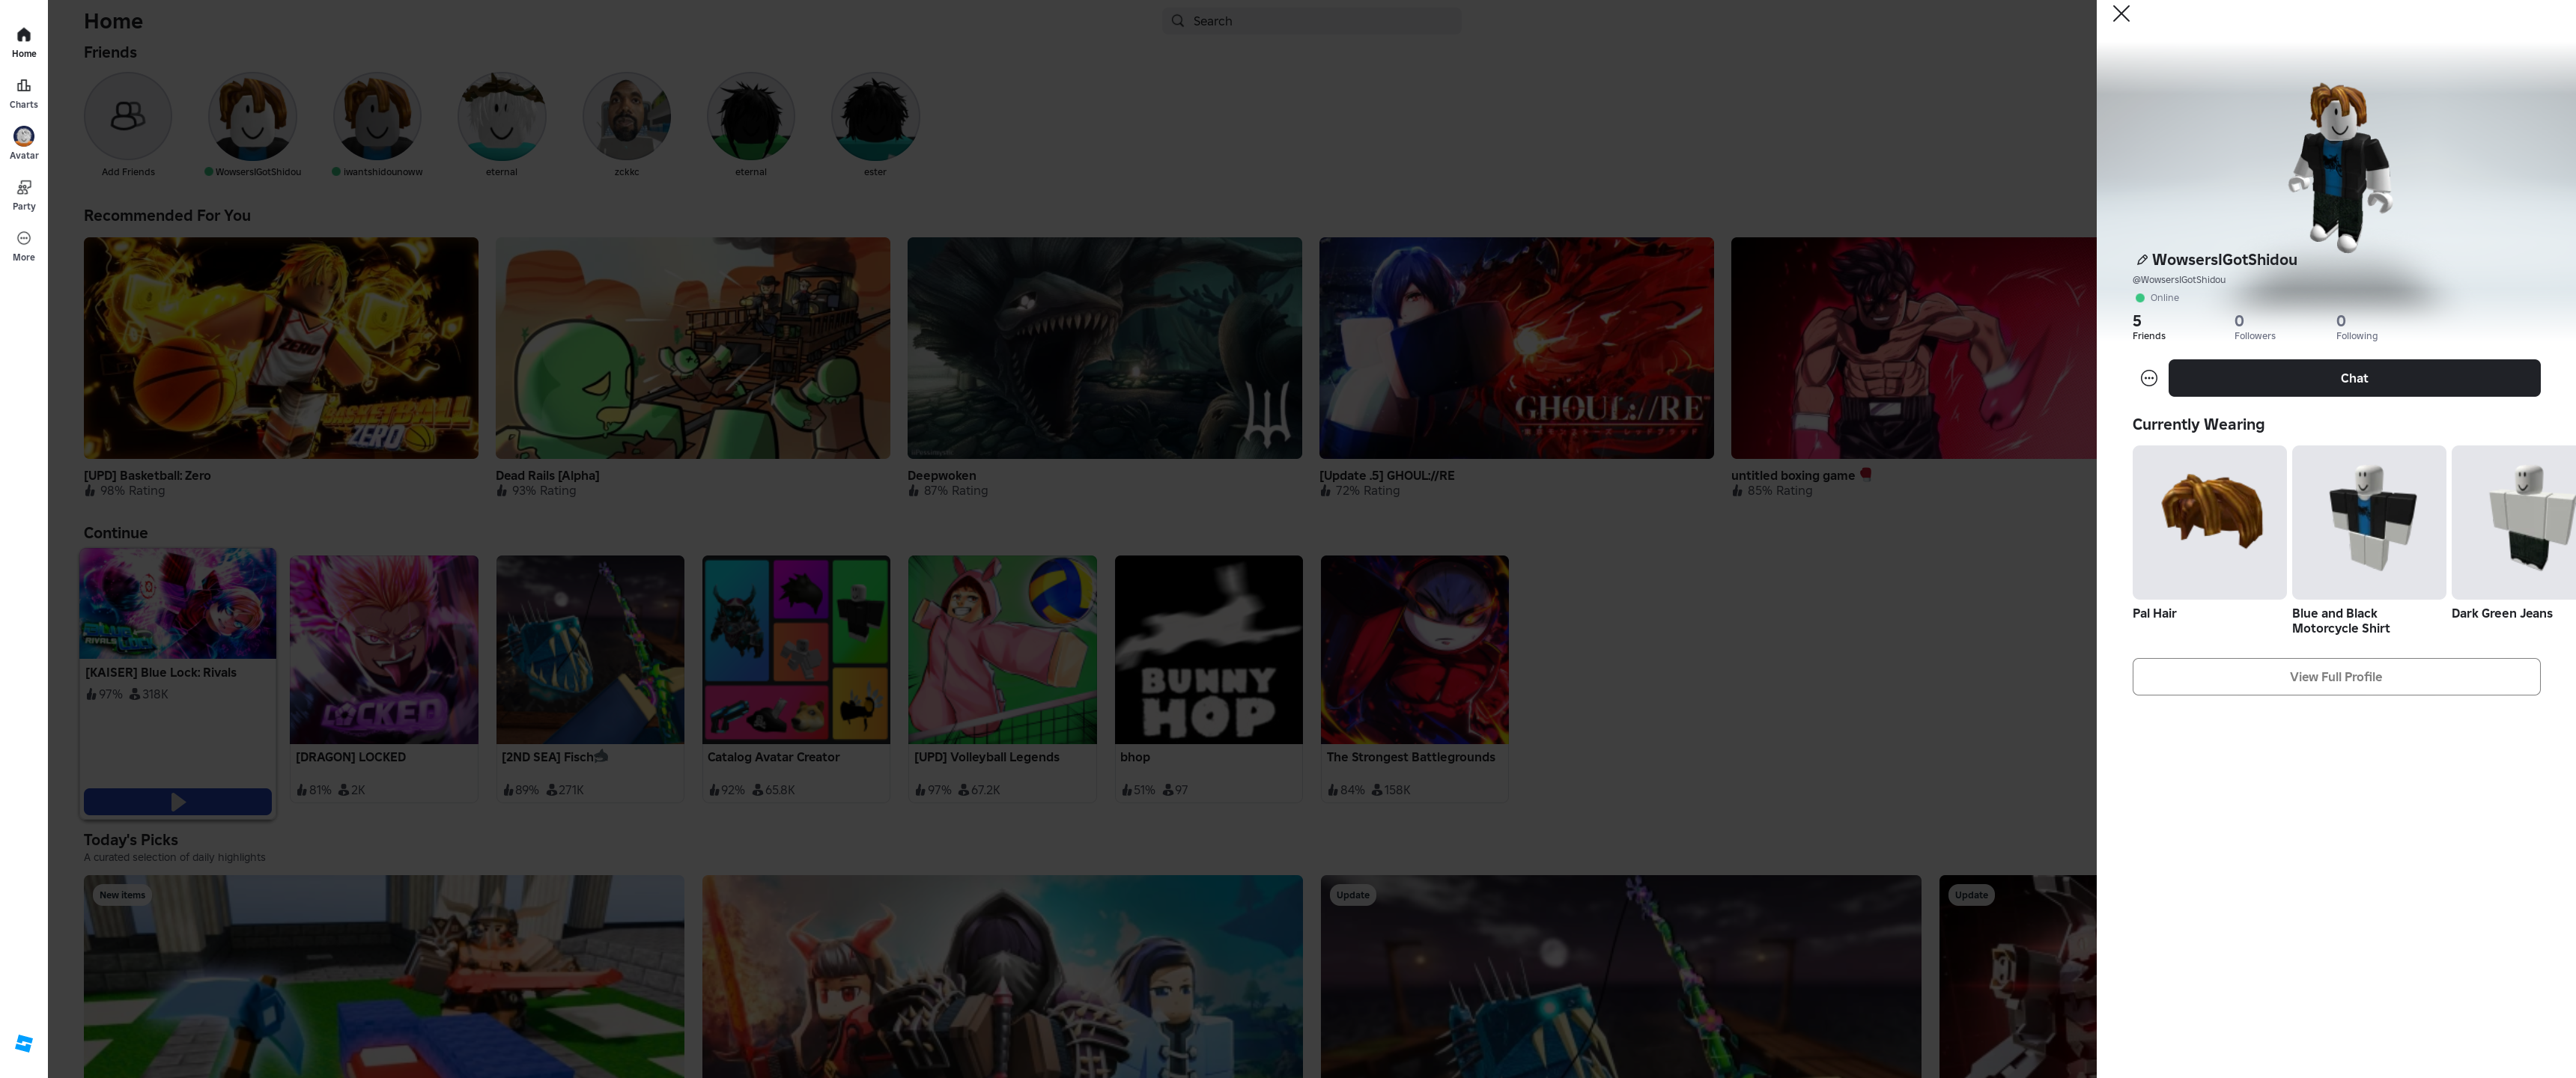Select the Pal Hair item thumbnail
Screen dimensions: 2576x1078
2208,522
